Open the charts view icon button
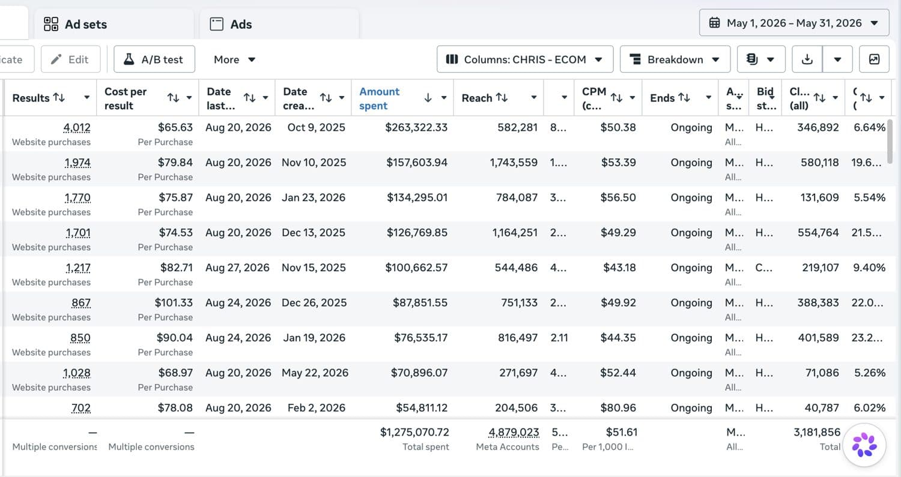 point(875,59)
